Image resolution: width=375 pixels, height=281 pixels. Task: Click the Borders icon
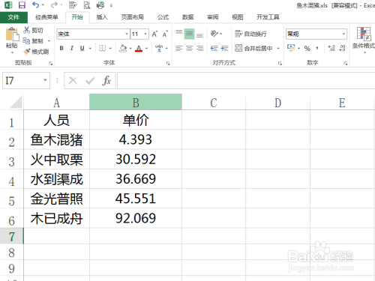coord(102,48)
